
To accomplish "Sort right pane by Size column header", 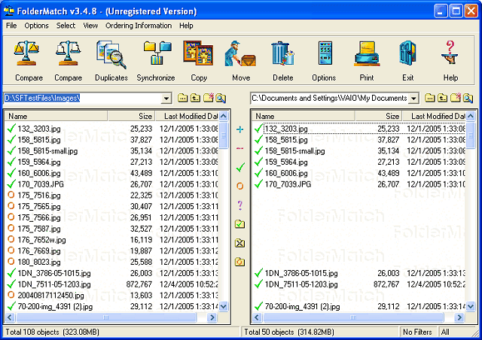I will coord(378,116).
